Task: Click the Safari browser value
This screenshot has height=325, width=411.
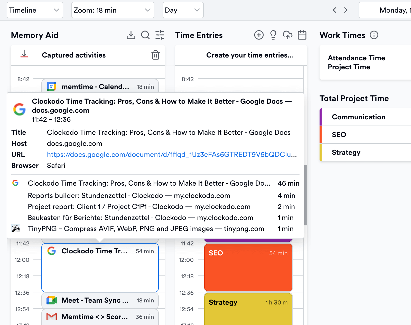Action: tap(56, 166)
